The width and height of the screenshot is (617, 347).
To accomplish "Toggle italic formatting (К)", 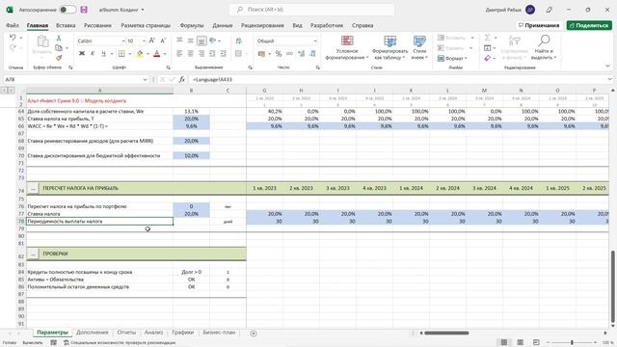I will coord(93,54).
